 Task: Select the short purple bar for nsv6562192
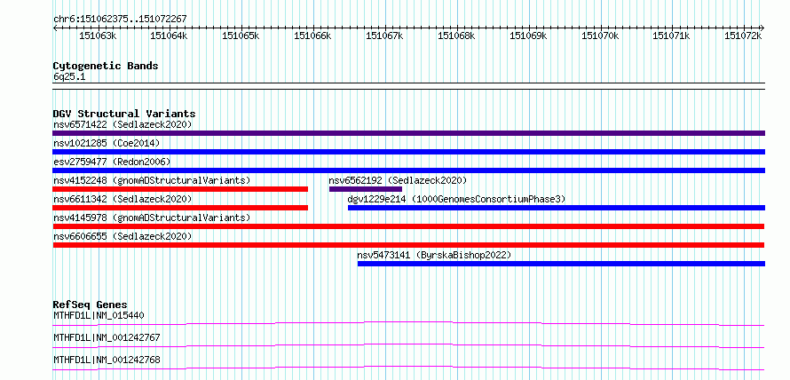click(366, 189)
